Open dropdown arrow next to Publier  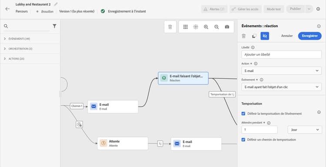pos(309,9)
